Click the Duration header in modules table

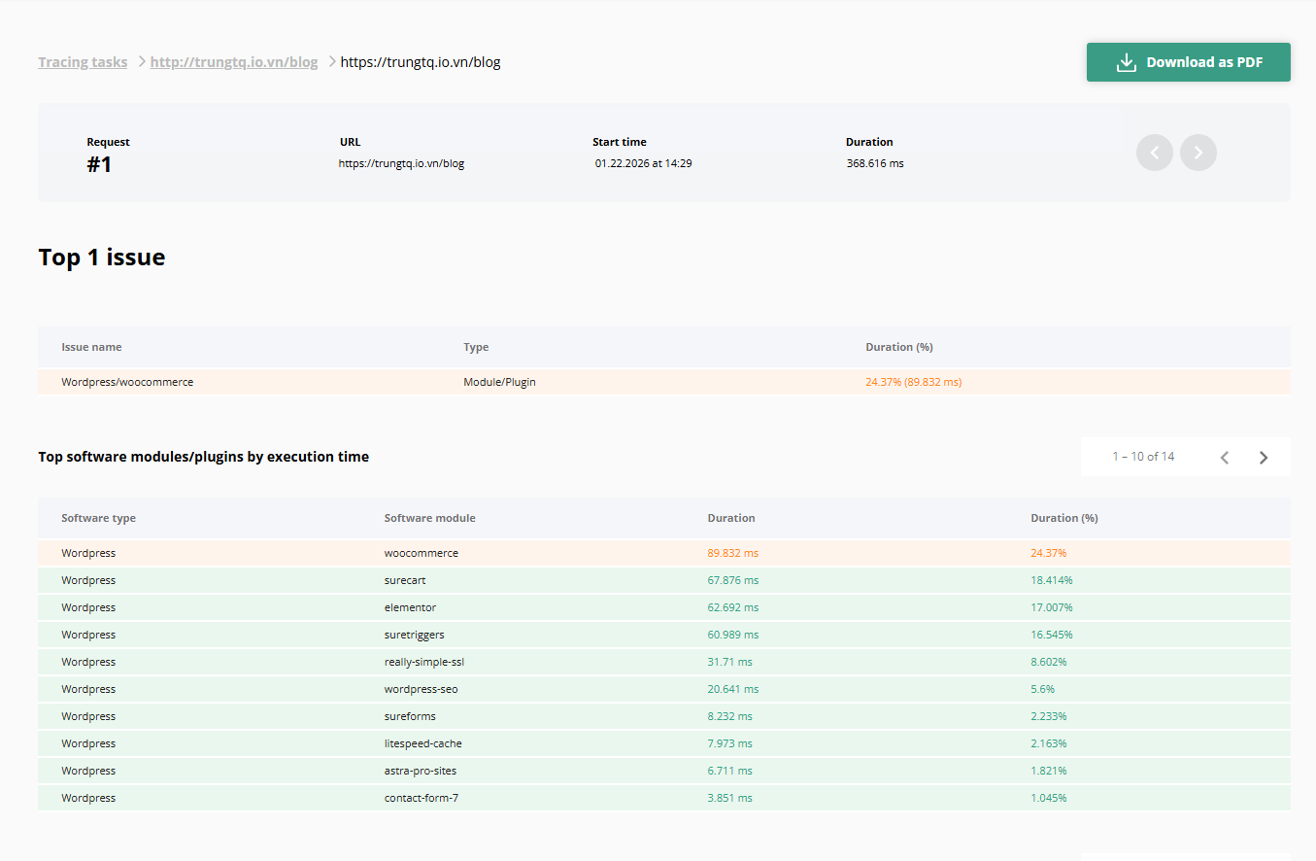pos(731,518)
